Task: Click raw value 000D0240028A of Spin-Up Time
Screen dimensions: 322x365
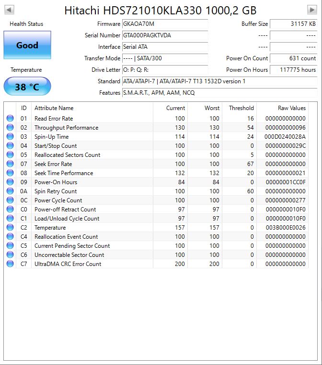Action: [285, 137]
